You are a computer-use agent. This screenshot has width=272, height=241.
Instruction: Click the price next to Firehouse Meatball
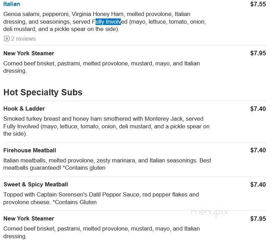pyautogui.click(x=258, y=150)
